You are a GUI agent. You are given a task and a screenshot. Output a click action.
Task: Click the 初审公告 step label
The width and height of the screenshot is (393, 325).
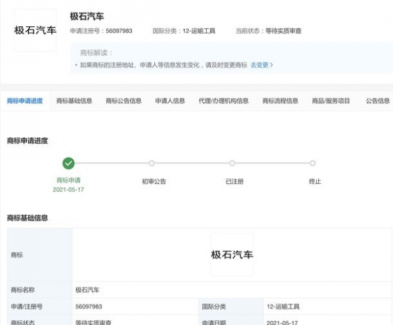click(154, 181)
